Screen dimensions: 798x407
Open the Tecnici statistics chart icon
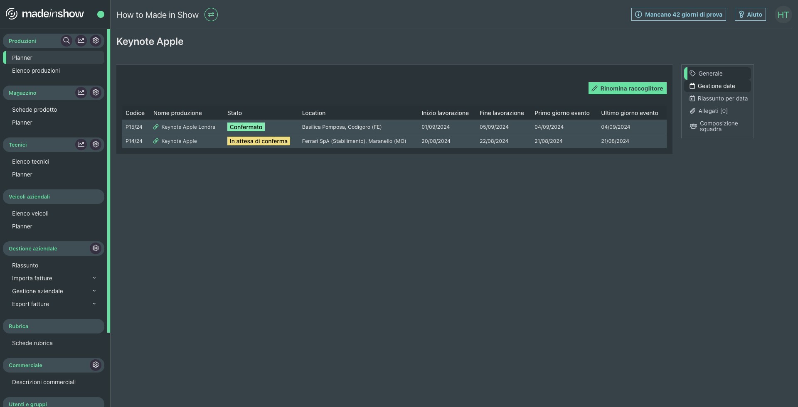81,145
